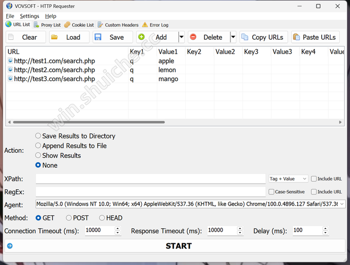Viewport: 350px width, 265px height.
Task: Click the 'apple' value cell
Action: (x=166, y=61)
